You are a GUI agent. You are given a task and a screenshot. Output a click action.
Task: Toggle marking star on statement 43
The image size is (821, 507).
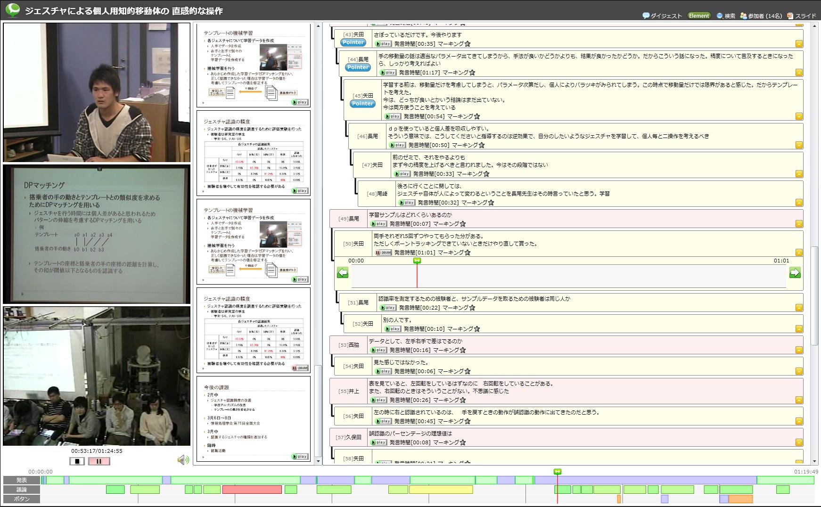click(x=468, y=44)
